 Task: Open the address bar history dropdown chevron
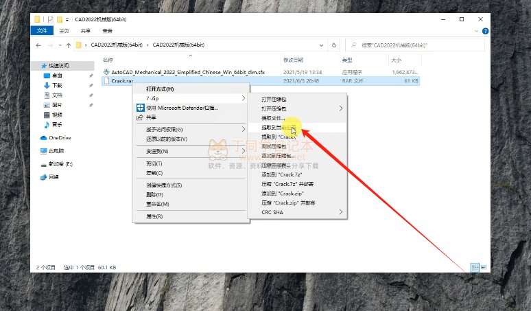(321, 45)
